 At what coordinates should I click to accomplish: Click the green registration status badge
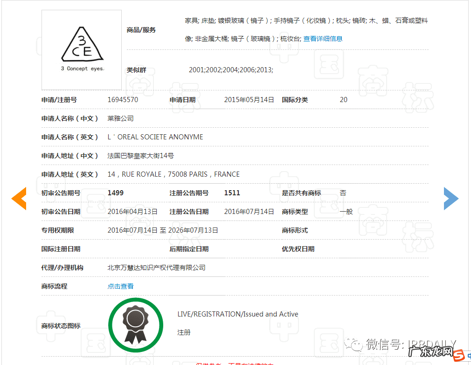click(136, 325)
